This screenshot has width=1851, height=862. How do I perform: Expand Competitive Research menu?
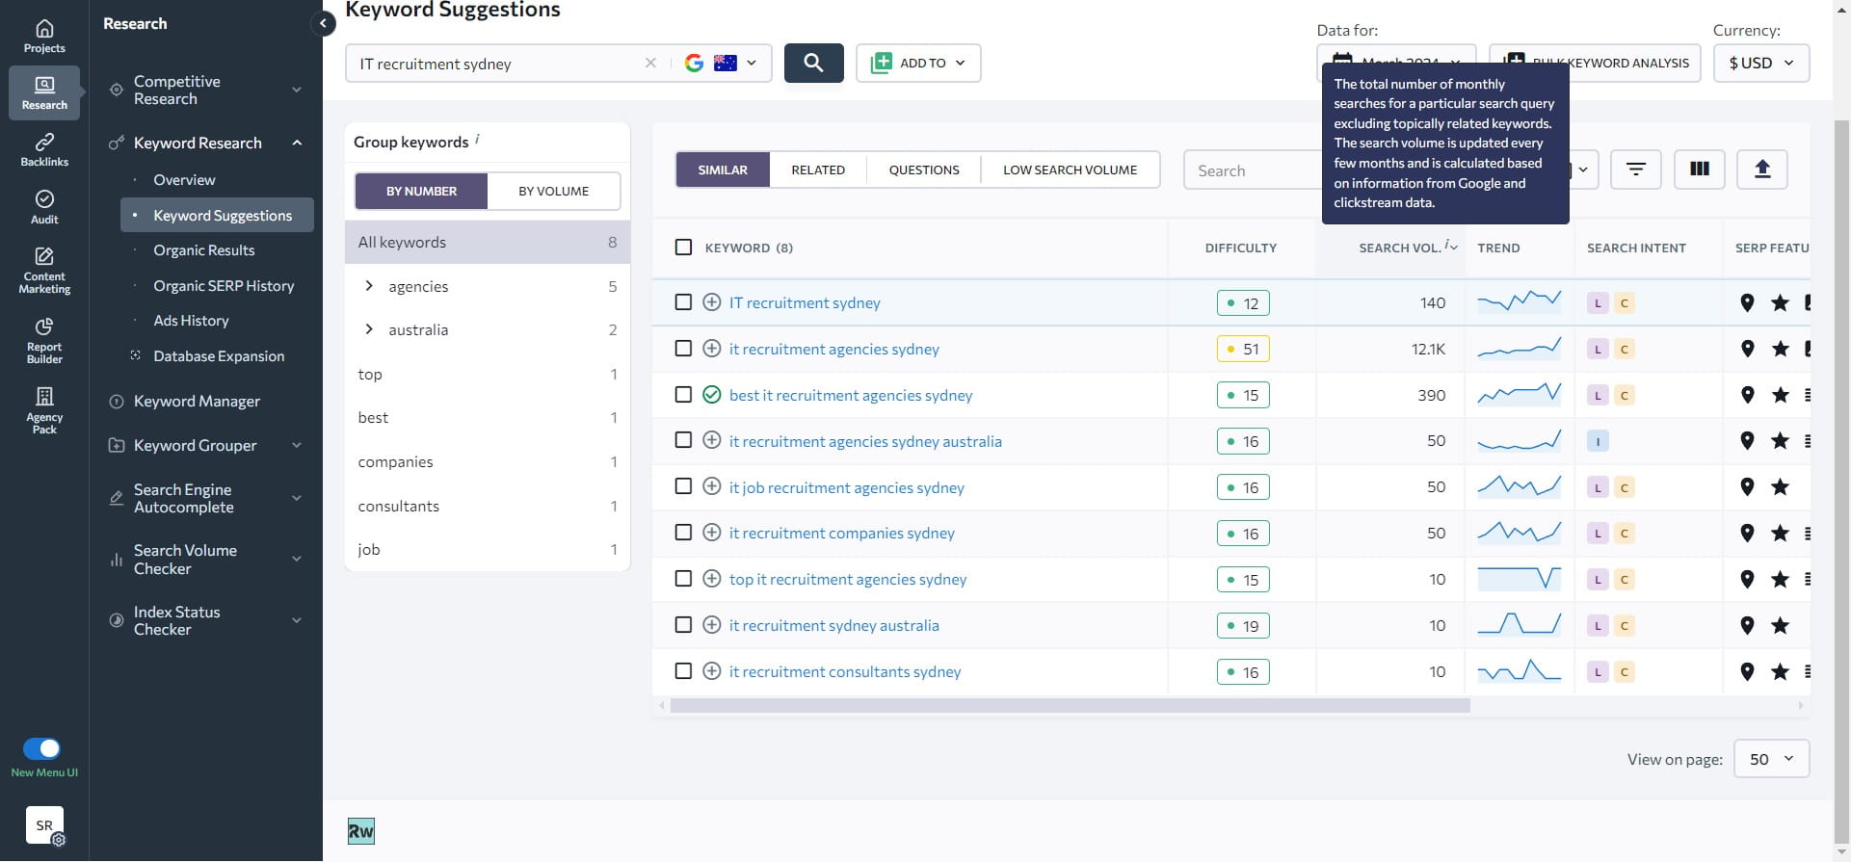point(206,90)
